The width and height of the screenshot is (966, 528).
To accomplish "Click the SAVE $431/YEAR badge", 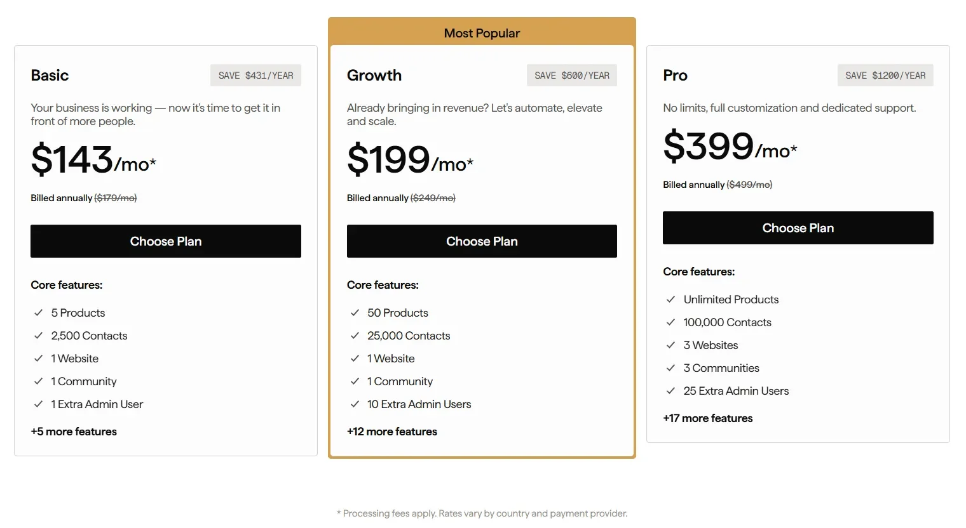I will click(x=255, y=74).
